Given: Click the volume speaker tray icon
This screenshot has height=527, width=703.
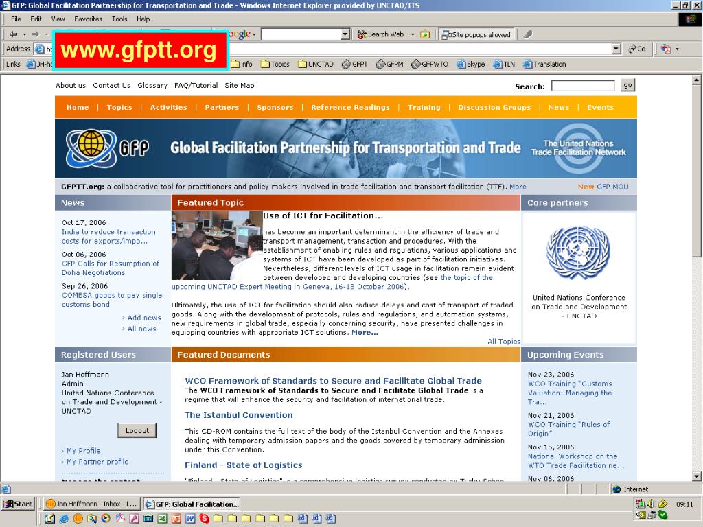Looking at the screenshot, I should point(651,504).
